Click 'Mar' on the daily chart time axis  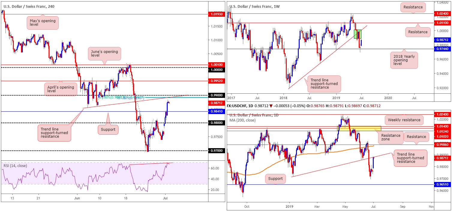click(317, 207)
